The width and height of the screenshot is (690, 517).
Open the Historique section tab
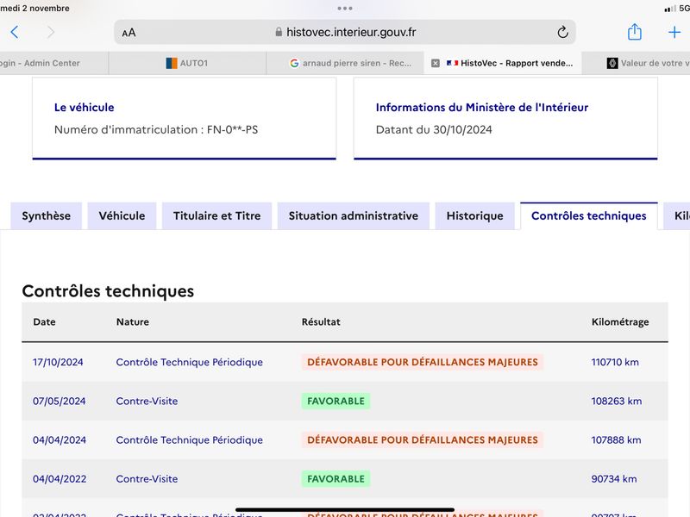click(475, 216)
